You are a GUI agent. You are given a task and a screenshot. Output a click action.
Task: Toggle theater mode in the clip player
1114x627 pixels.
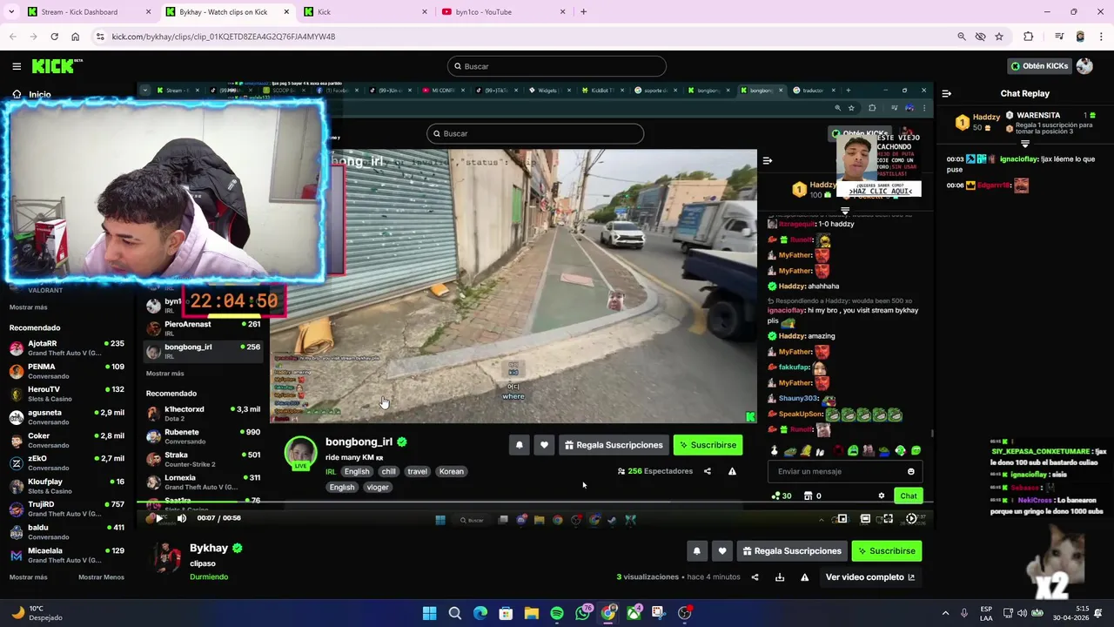(x=865, y=519)
